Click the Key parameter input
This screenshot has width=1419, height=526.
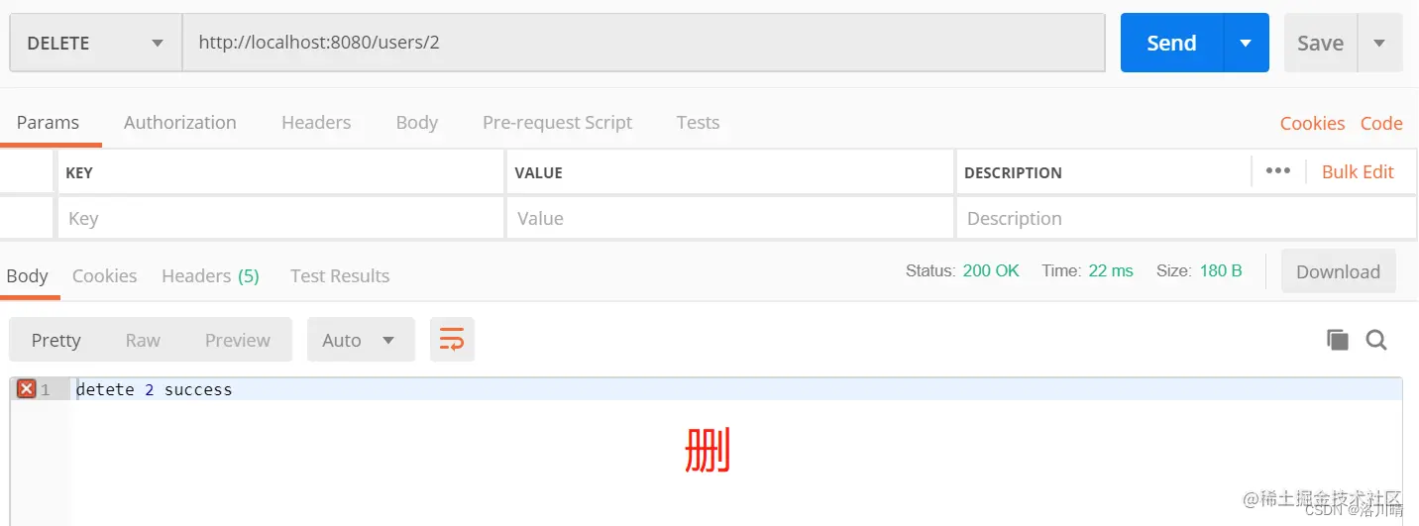[280, 218]
